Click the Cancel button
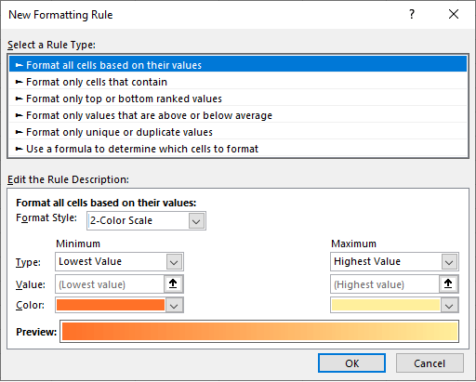 (x=430, y=363)
